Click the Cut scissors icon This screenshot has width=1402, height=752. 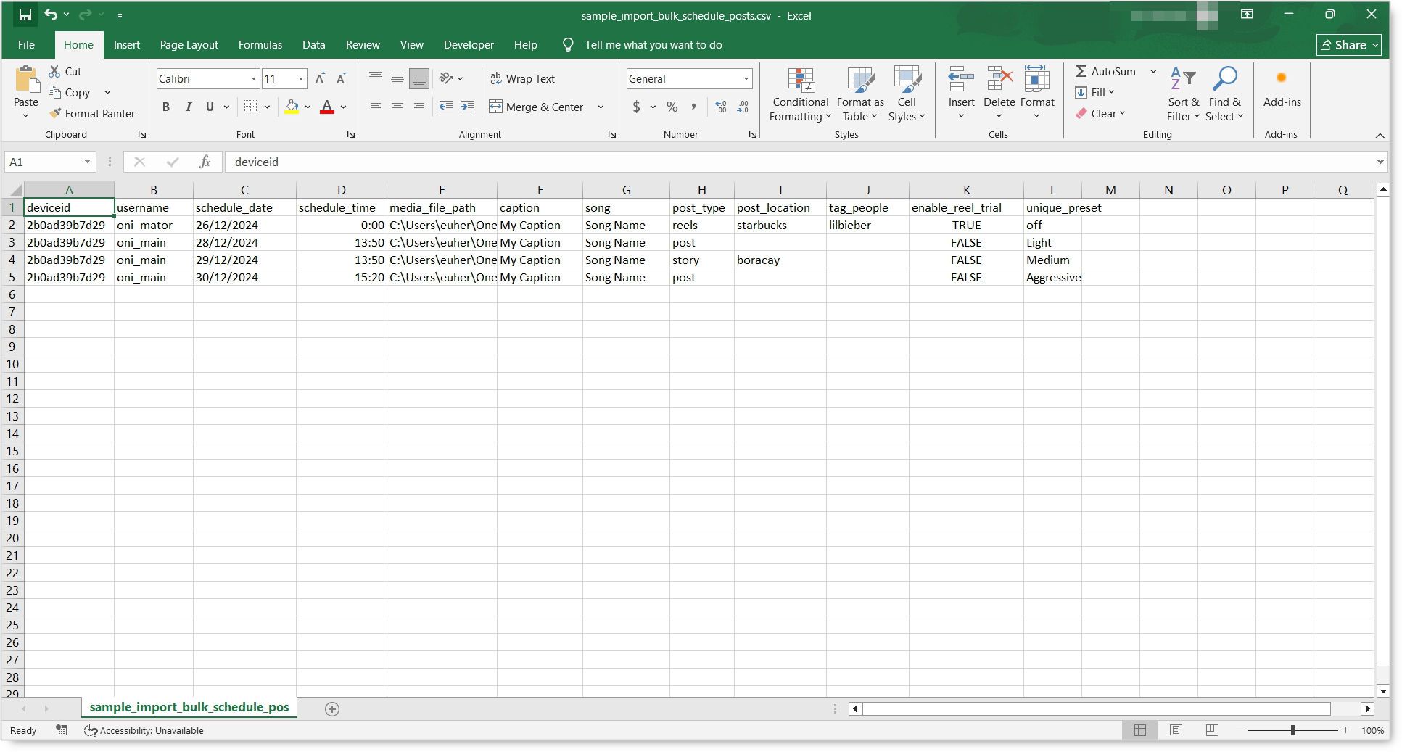point(54,71)
